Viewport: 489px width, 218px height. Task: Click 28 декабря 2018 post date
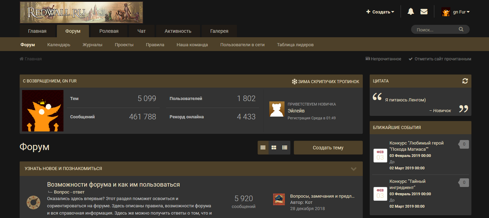click(308, 209)
